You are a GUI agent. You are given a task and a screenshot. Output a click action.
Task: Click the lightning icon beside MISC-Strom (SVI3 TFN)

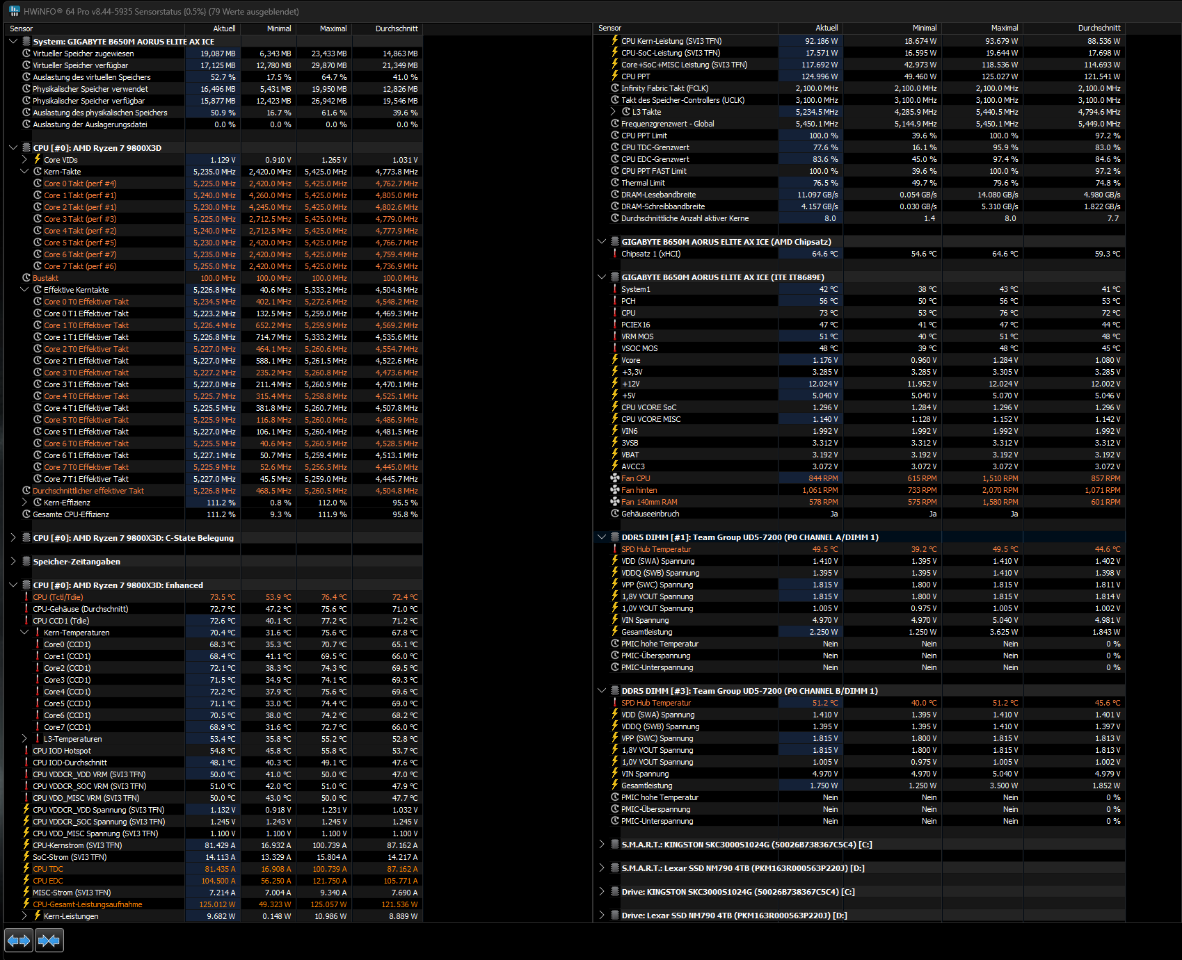tap(26, 893)
